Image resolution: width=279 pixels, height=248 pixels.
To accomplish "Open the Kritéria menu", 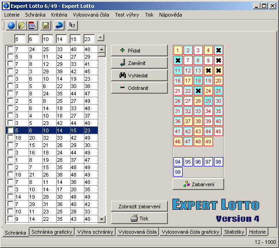I will point(59,15).
